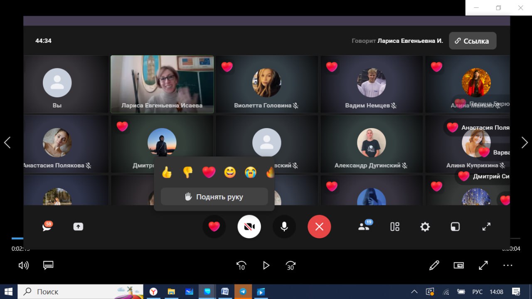Send the grinning face reaction
The image size is (532, 299).
click(x=230, y=172)
